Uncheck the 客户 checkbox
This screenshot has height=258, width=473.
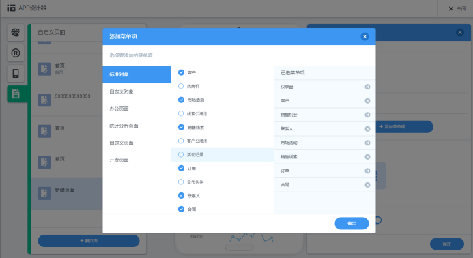[181, 72]
